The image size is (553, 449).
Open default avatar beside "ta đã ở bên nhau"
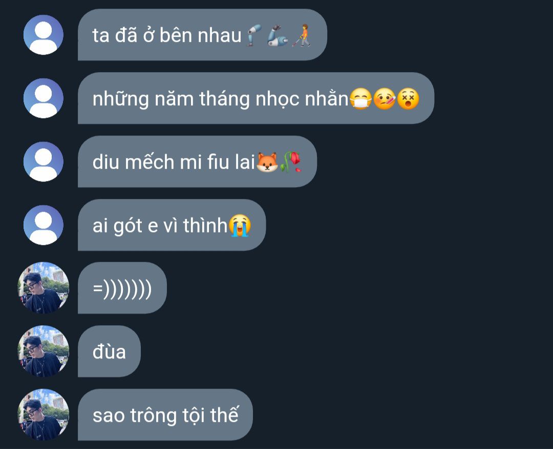(x=44, y=35)
